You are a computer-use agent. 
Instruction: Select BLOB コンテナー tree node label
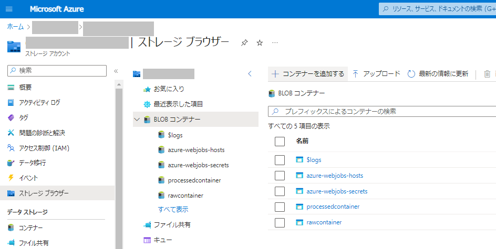(x=177, y=120)
